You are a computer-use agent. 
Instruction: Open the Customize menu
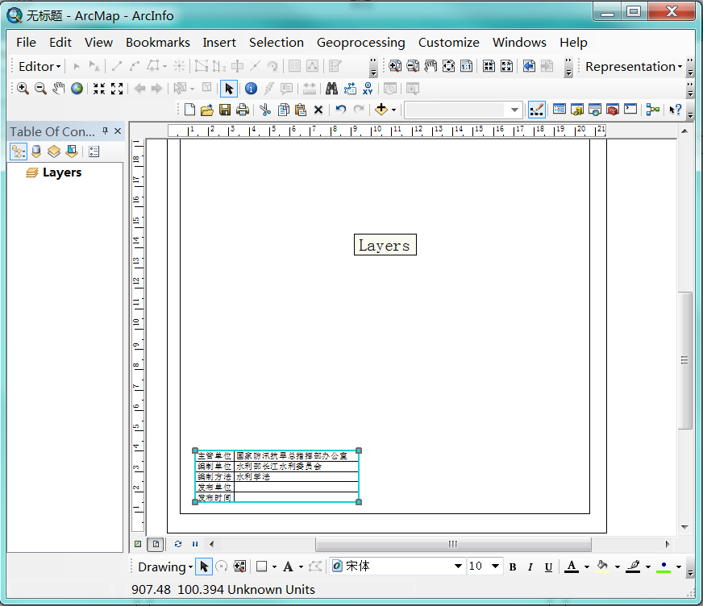[x=449, y=43]
